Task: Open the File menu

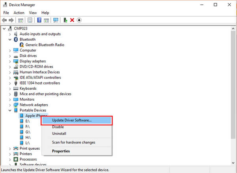Action: [x=6, y=13]
